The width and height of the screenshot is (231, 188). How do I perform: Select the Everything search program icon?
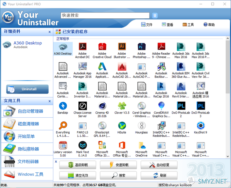[x=63, y=126]
